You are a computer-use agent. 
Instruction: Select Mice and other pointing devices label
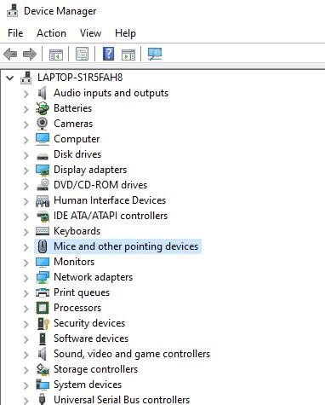coord(126,246)
